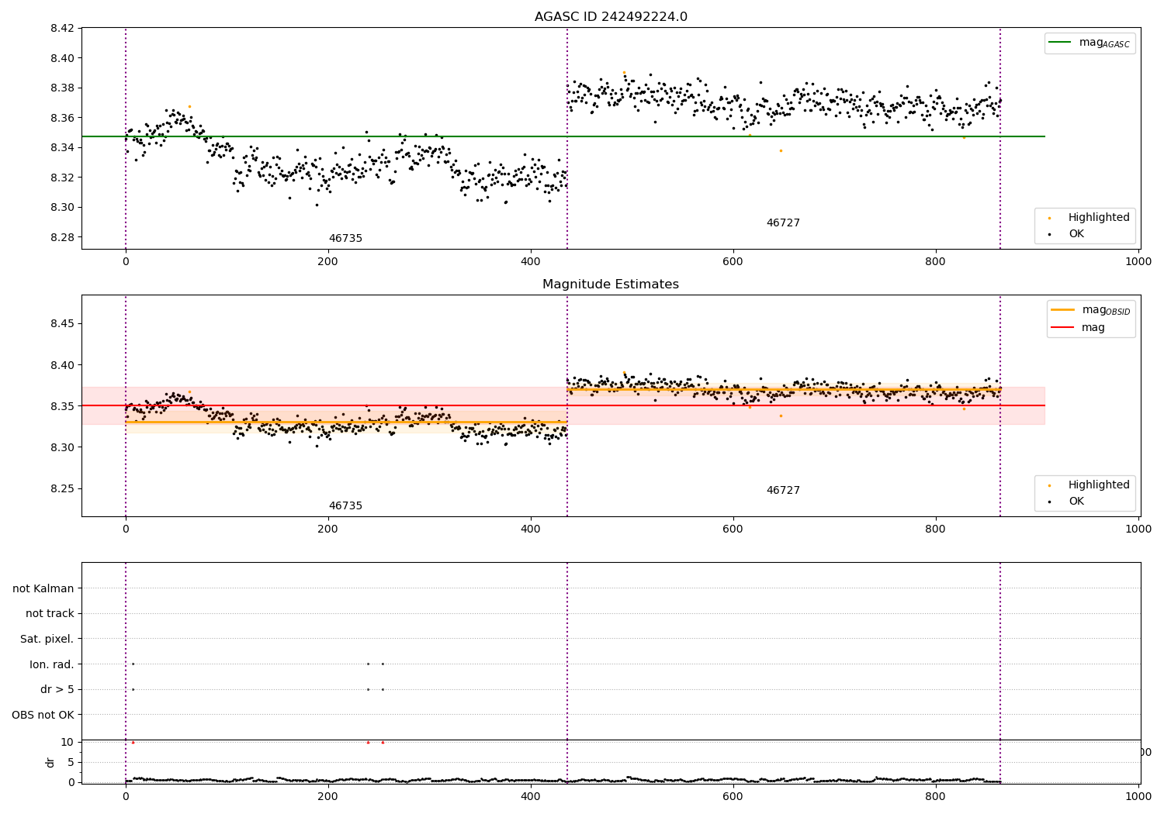Click x-axis tick 800 of bottom dr plot
The image size is (1164, 814).
coord(936,796)
